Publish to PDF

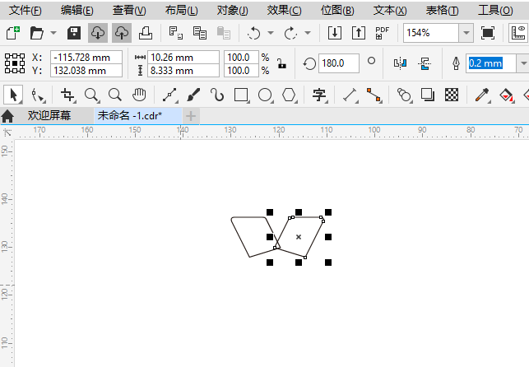click(x=383, y=33)
